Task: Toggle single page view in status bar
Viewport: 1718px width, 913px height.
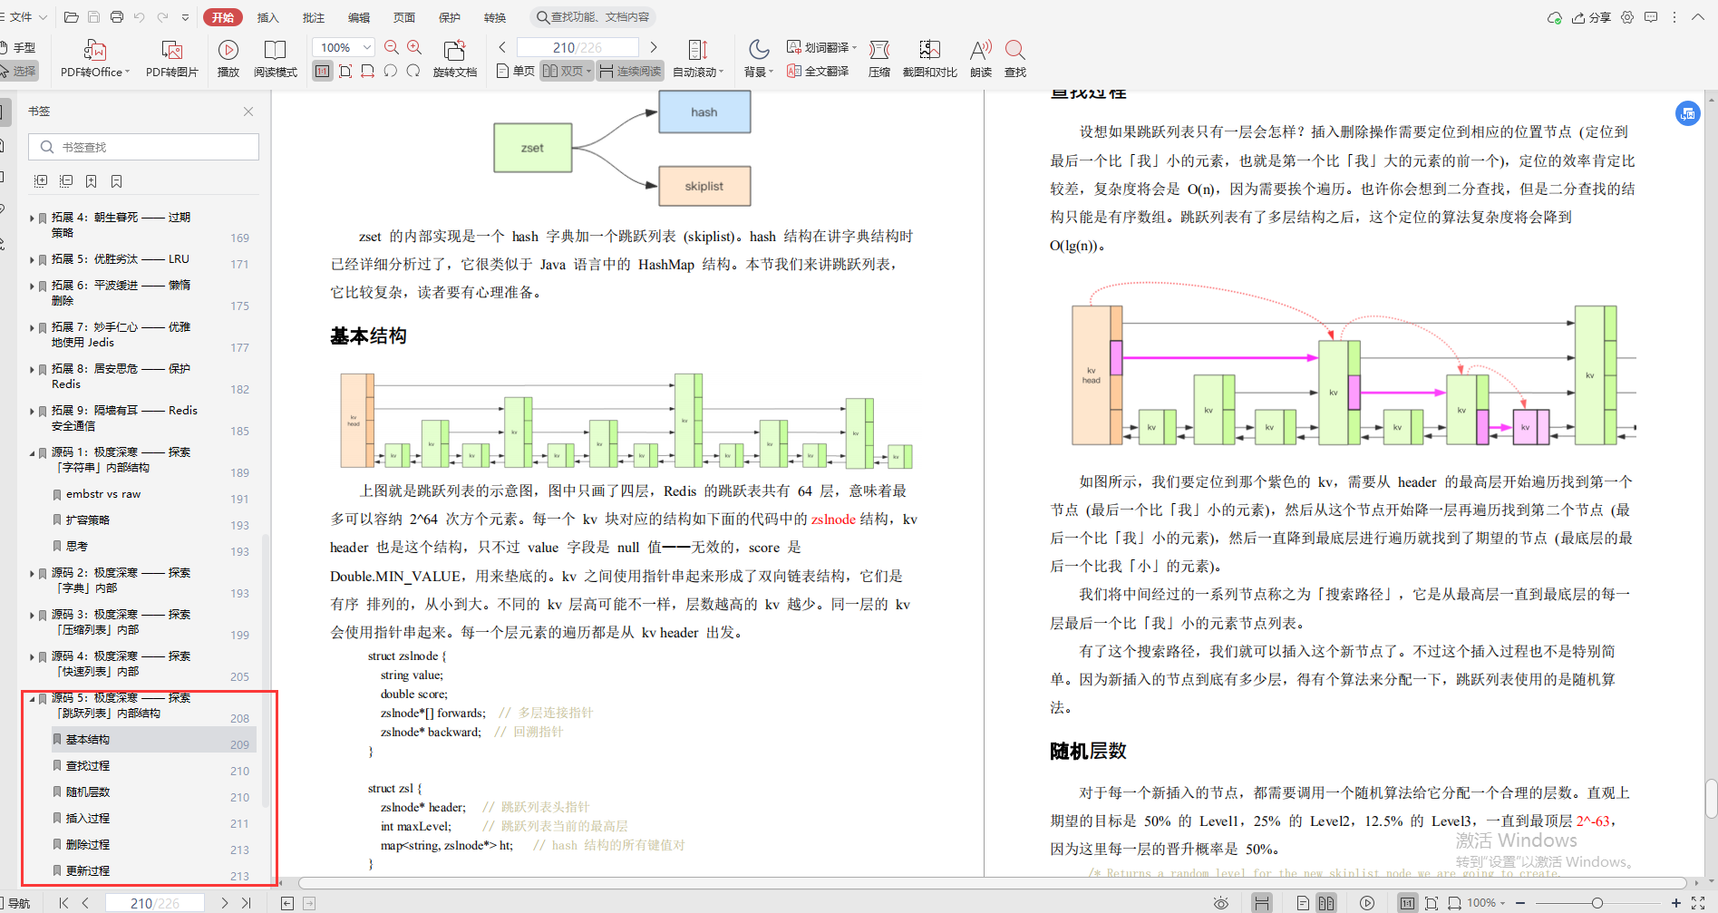Action: (1303, 903)
